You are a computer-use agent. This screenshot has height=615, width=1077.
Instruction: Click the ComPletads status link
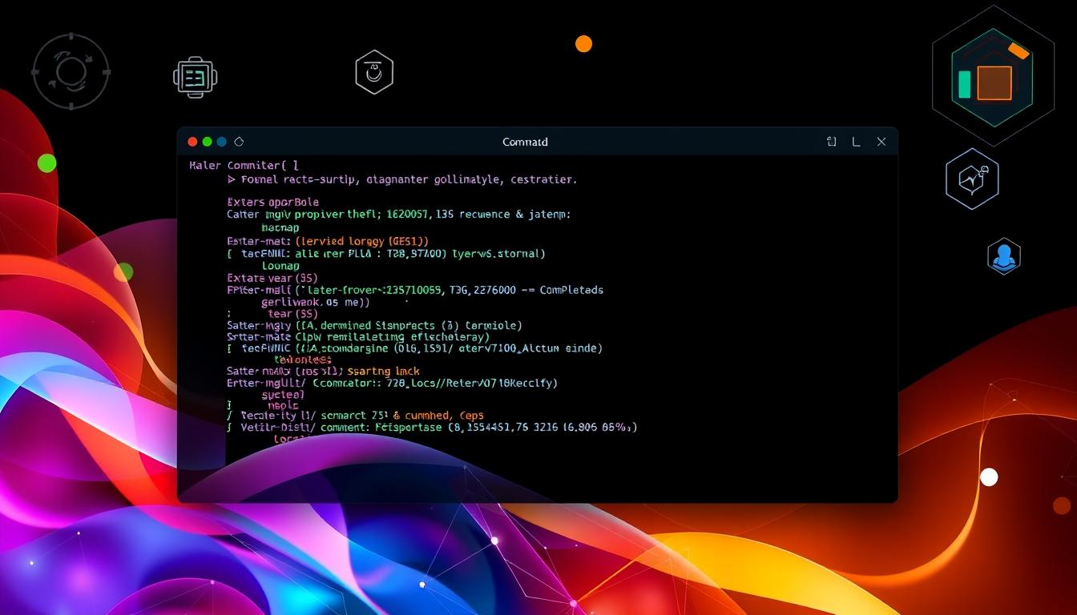tap(571, 290)
